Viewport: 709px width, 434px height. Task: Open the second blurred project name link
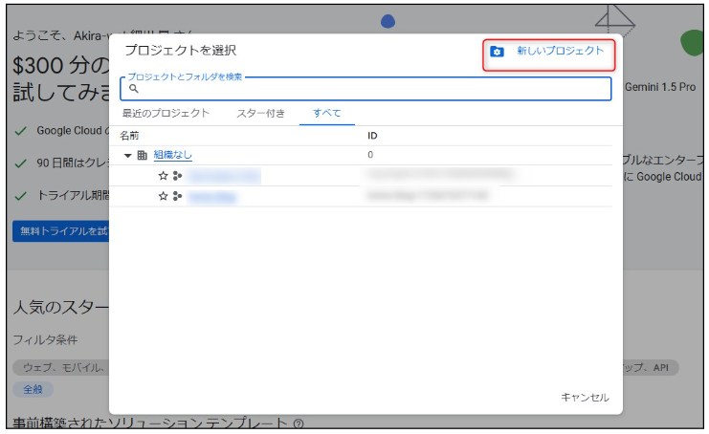click(211, 197)
